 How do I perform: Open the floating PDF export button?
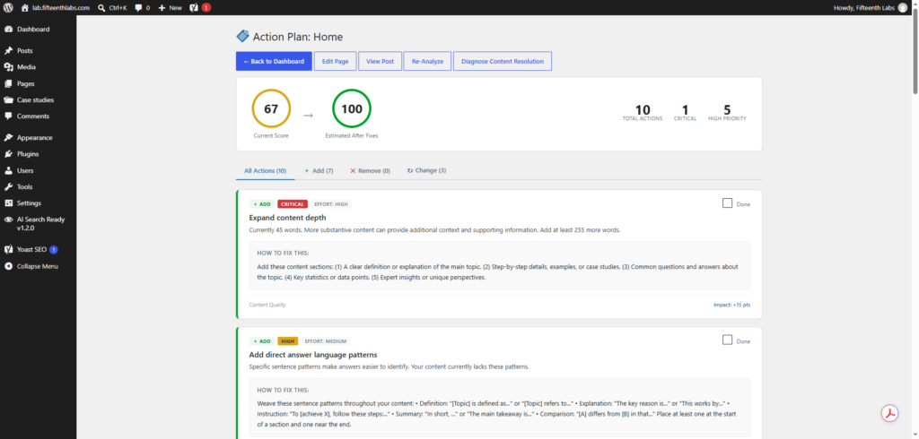(x=890, y=413)
